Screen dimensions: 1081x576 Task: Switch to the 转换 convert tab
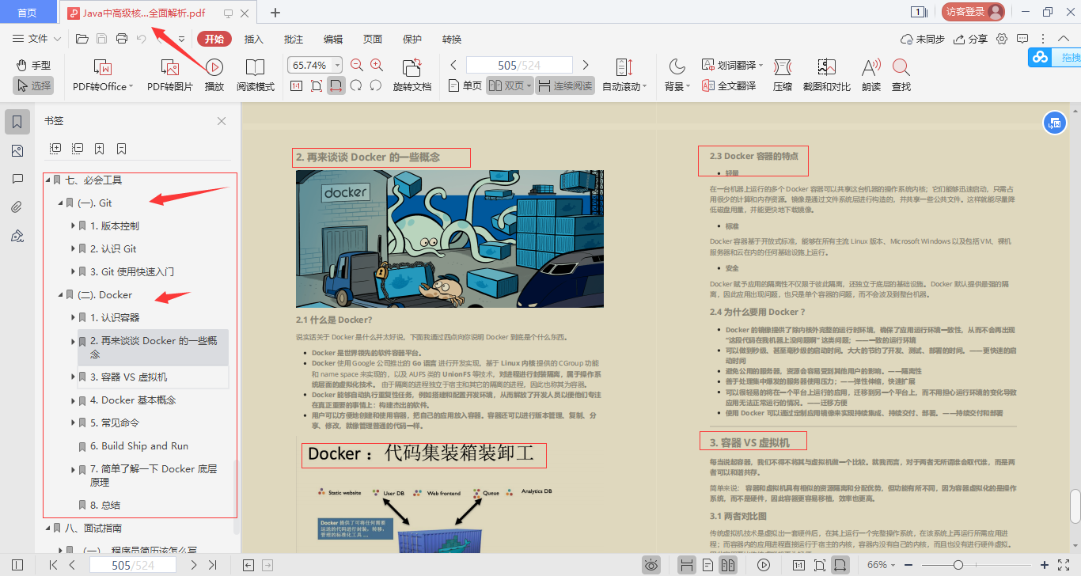coord(452,39)
